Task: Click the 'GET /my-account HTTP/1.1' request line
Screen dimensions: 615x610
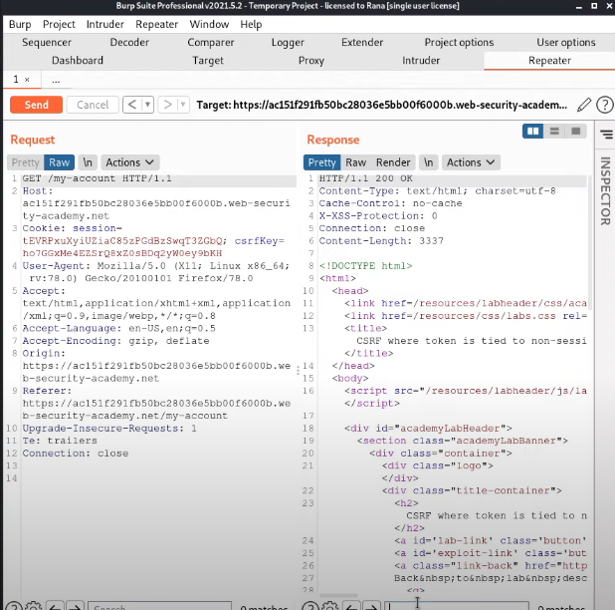Action: tap(97, 178)
